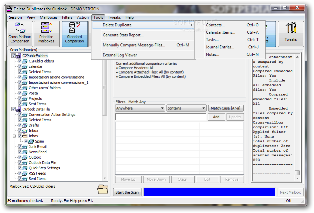Collapse the Inbox parent folder tree node
The image size is (314, 213).
pyautogui.click(x=14, y=136)
